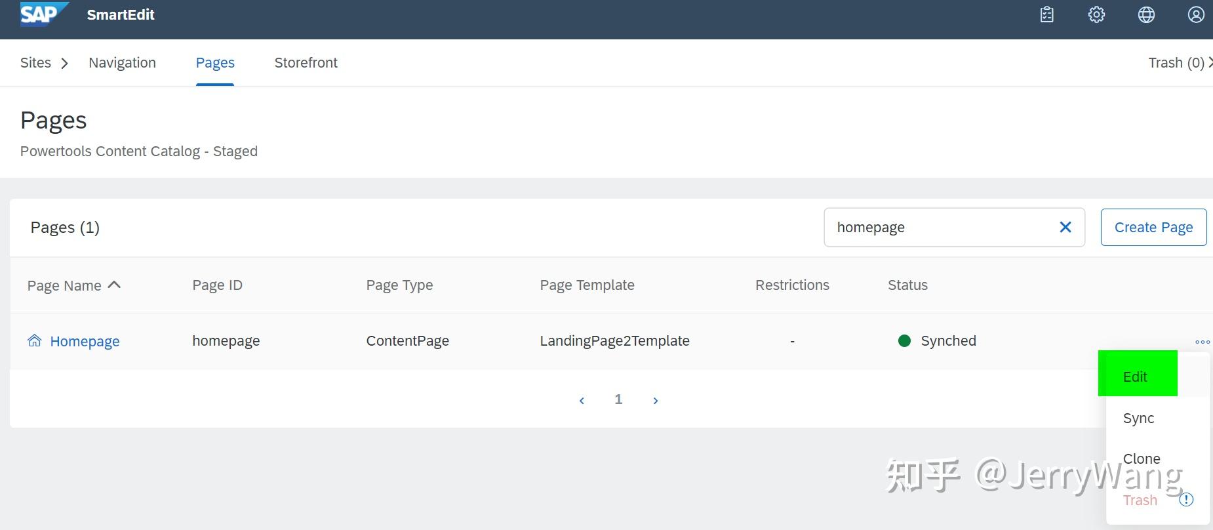Select Clone from the page menu
The image size is (1213, 530).
point(1142,459)
